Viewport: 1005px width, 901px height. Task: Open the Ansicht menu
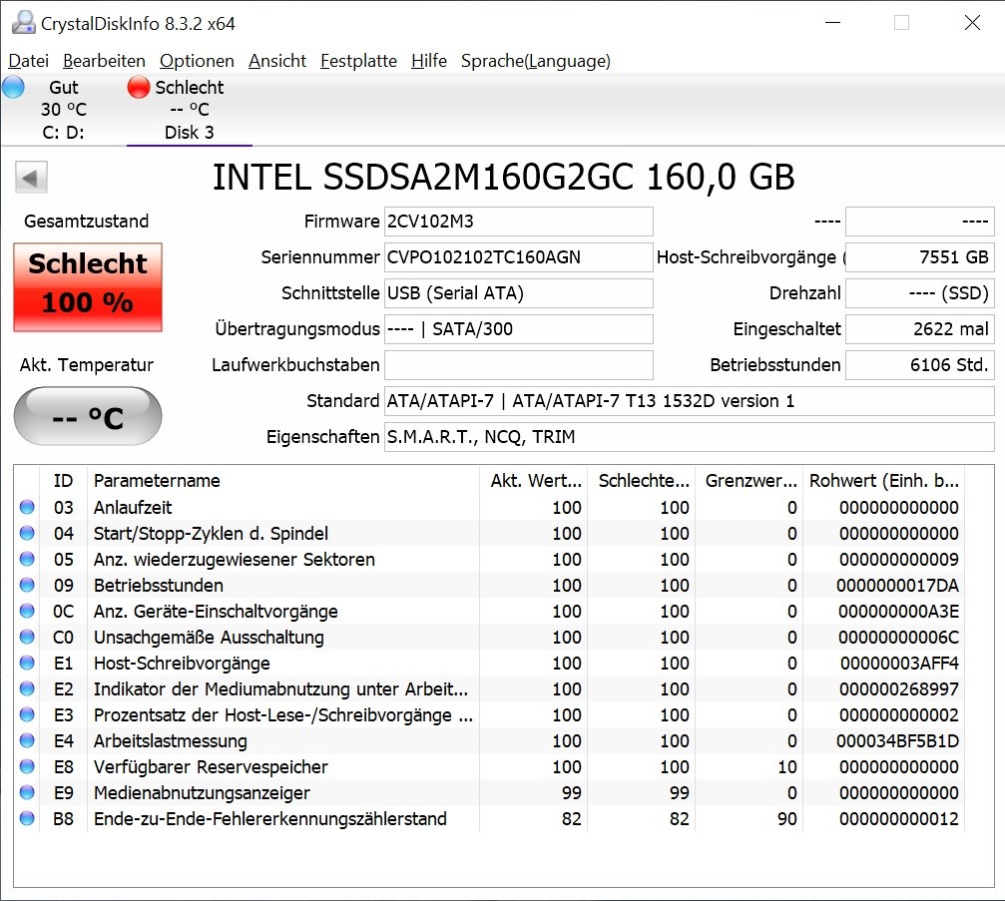point(277,61)
